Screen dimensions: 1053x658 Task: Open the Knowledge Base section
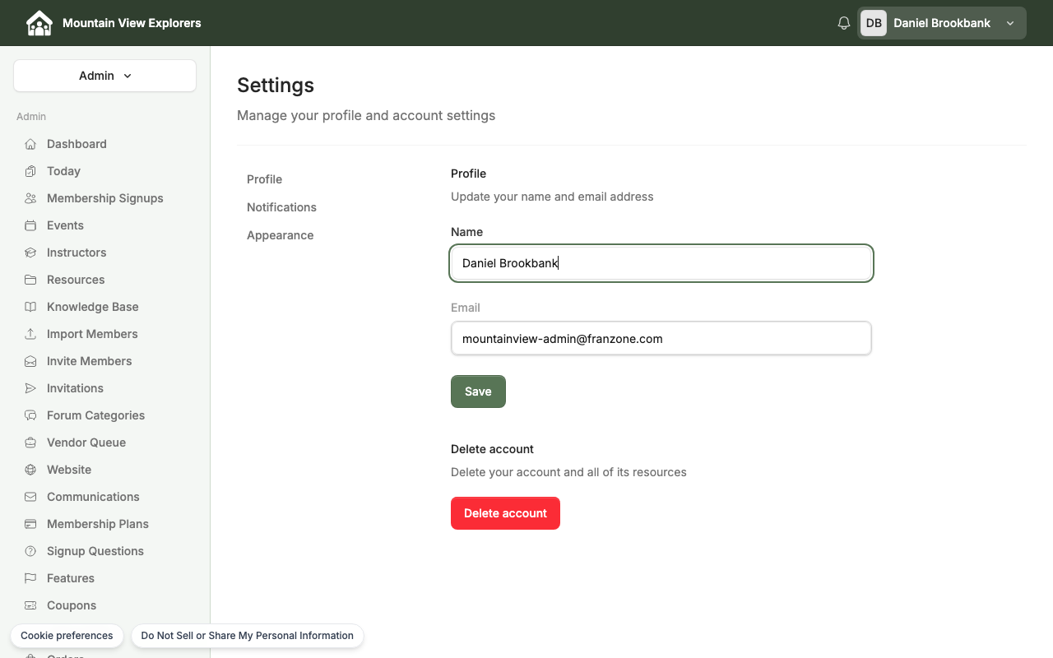click(92, 307)
